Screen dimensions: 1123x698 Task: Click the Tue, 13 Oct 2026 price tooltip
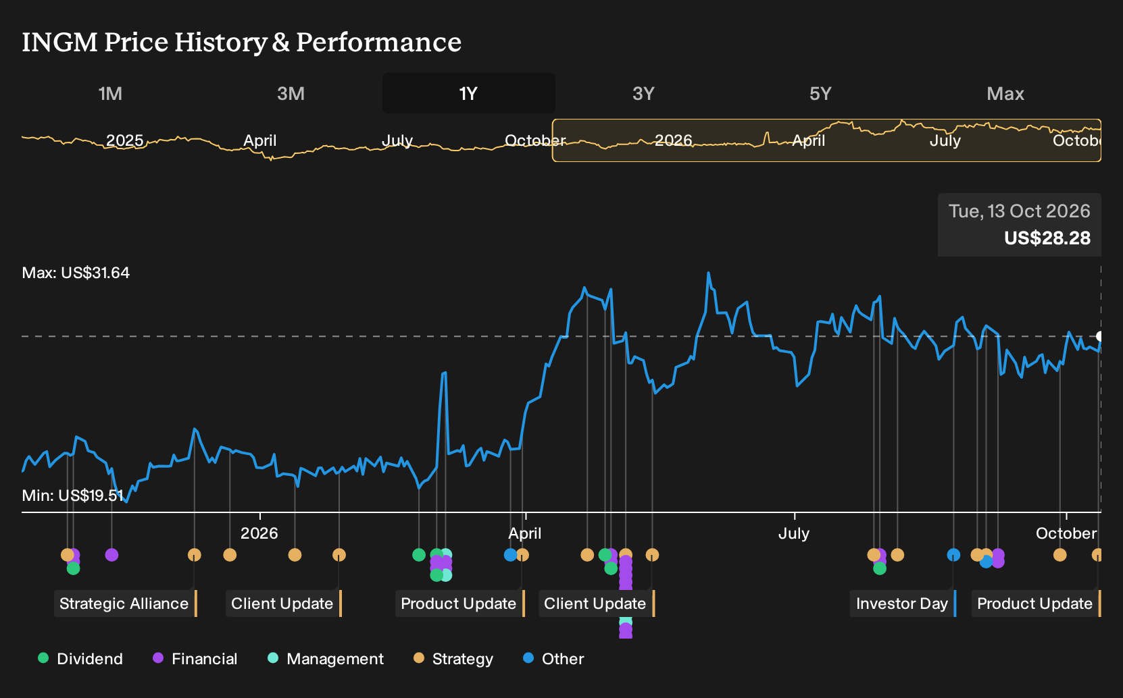tap(1020, 225)
